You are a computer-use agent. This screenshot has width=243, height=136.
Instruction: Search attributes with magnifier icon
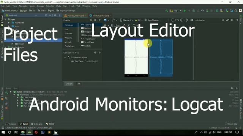pos(223,20)
